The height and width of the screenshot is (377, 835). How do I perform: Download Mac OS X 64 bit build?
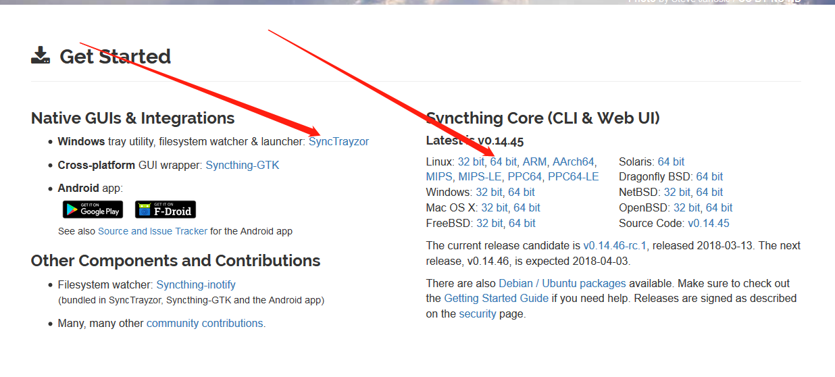point(527,208)
